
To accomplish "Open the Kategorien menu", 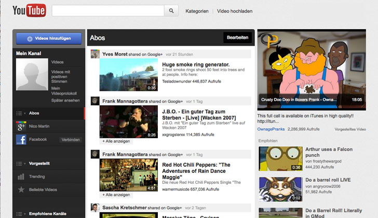I will 197,11.
